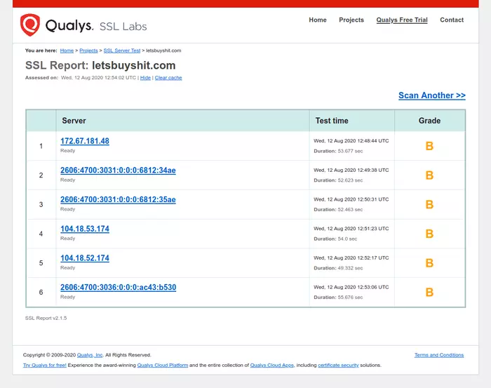Open server 2606:4700:3036:0:0:0:ac43:b530 report

click(118, 288)
